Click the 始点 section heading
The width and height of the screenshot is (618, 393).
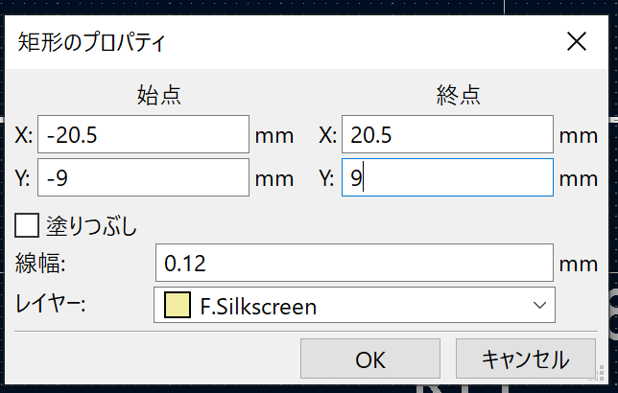tap(160, 95)
